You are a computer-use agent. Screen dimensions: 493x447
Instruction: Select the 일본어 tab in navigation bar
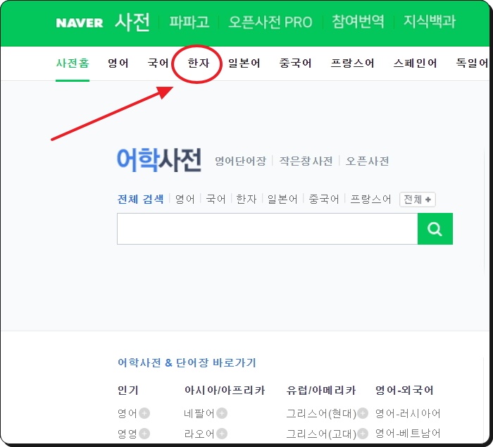click(244, 63)
